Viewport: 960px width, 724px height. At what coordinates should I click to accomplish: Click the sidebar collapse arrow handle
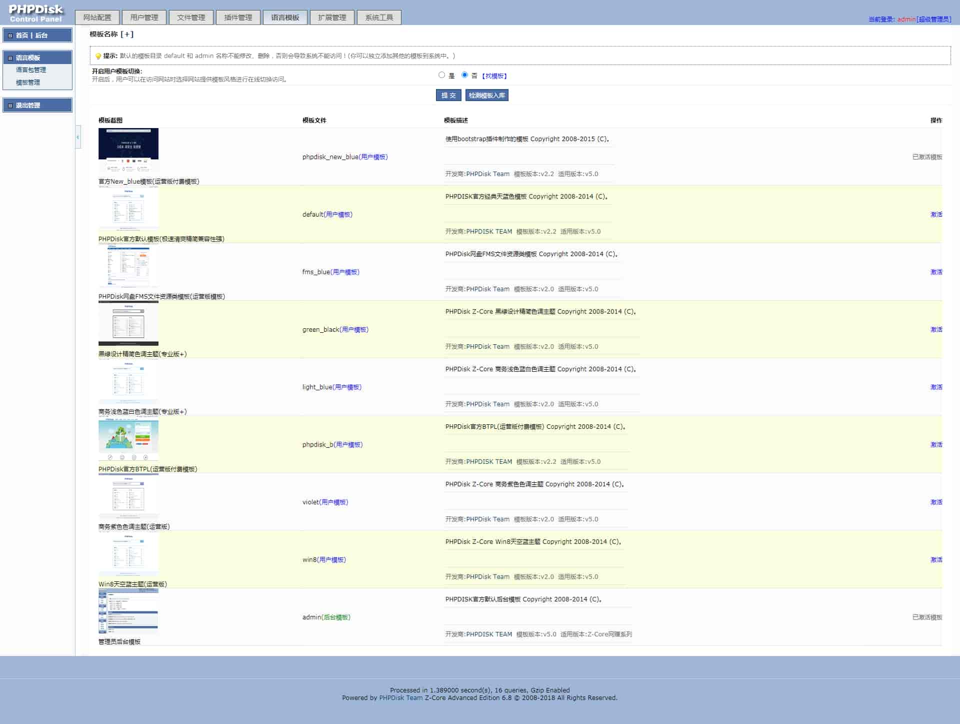pos(77,137)
